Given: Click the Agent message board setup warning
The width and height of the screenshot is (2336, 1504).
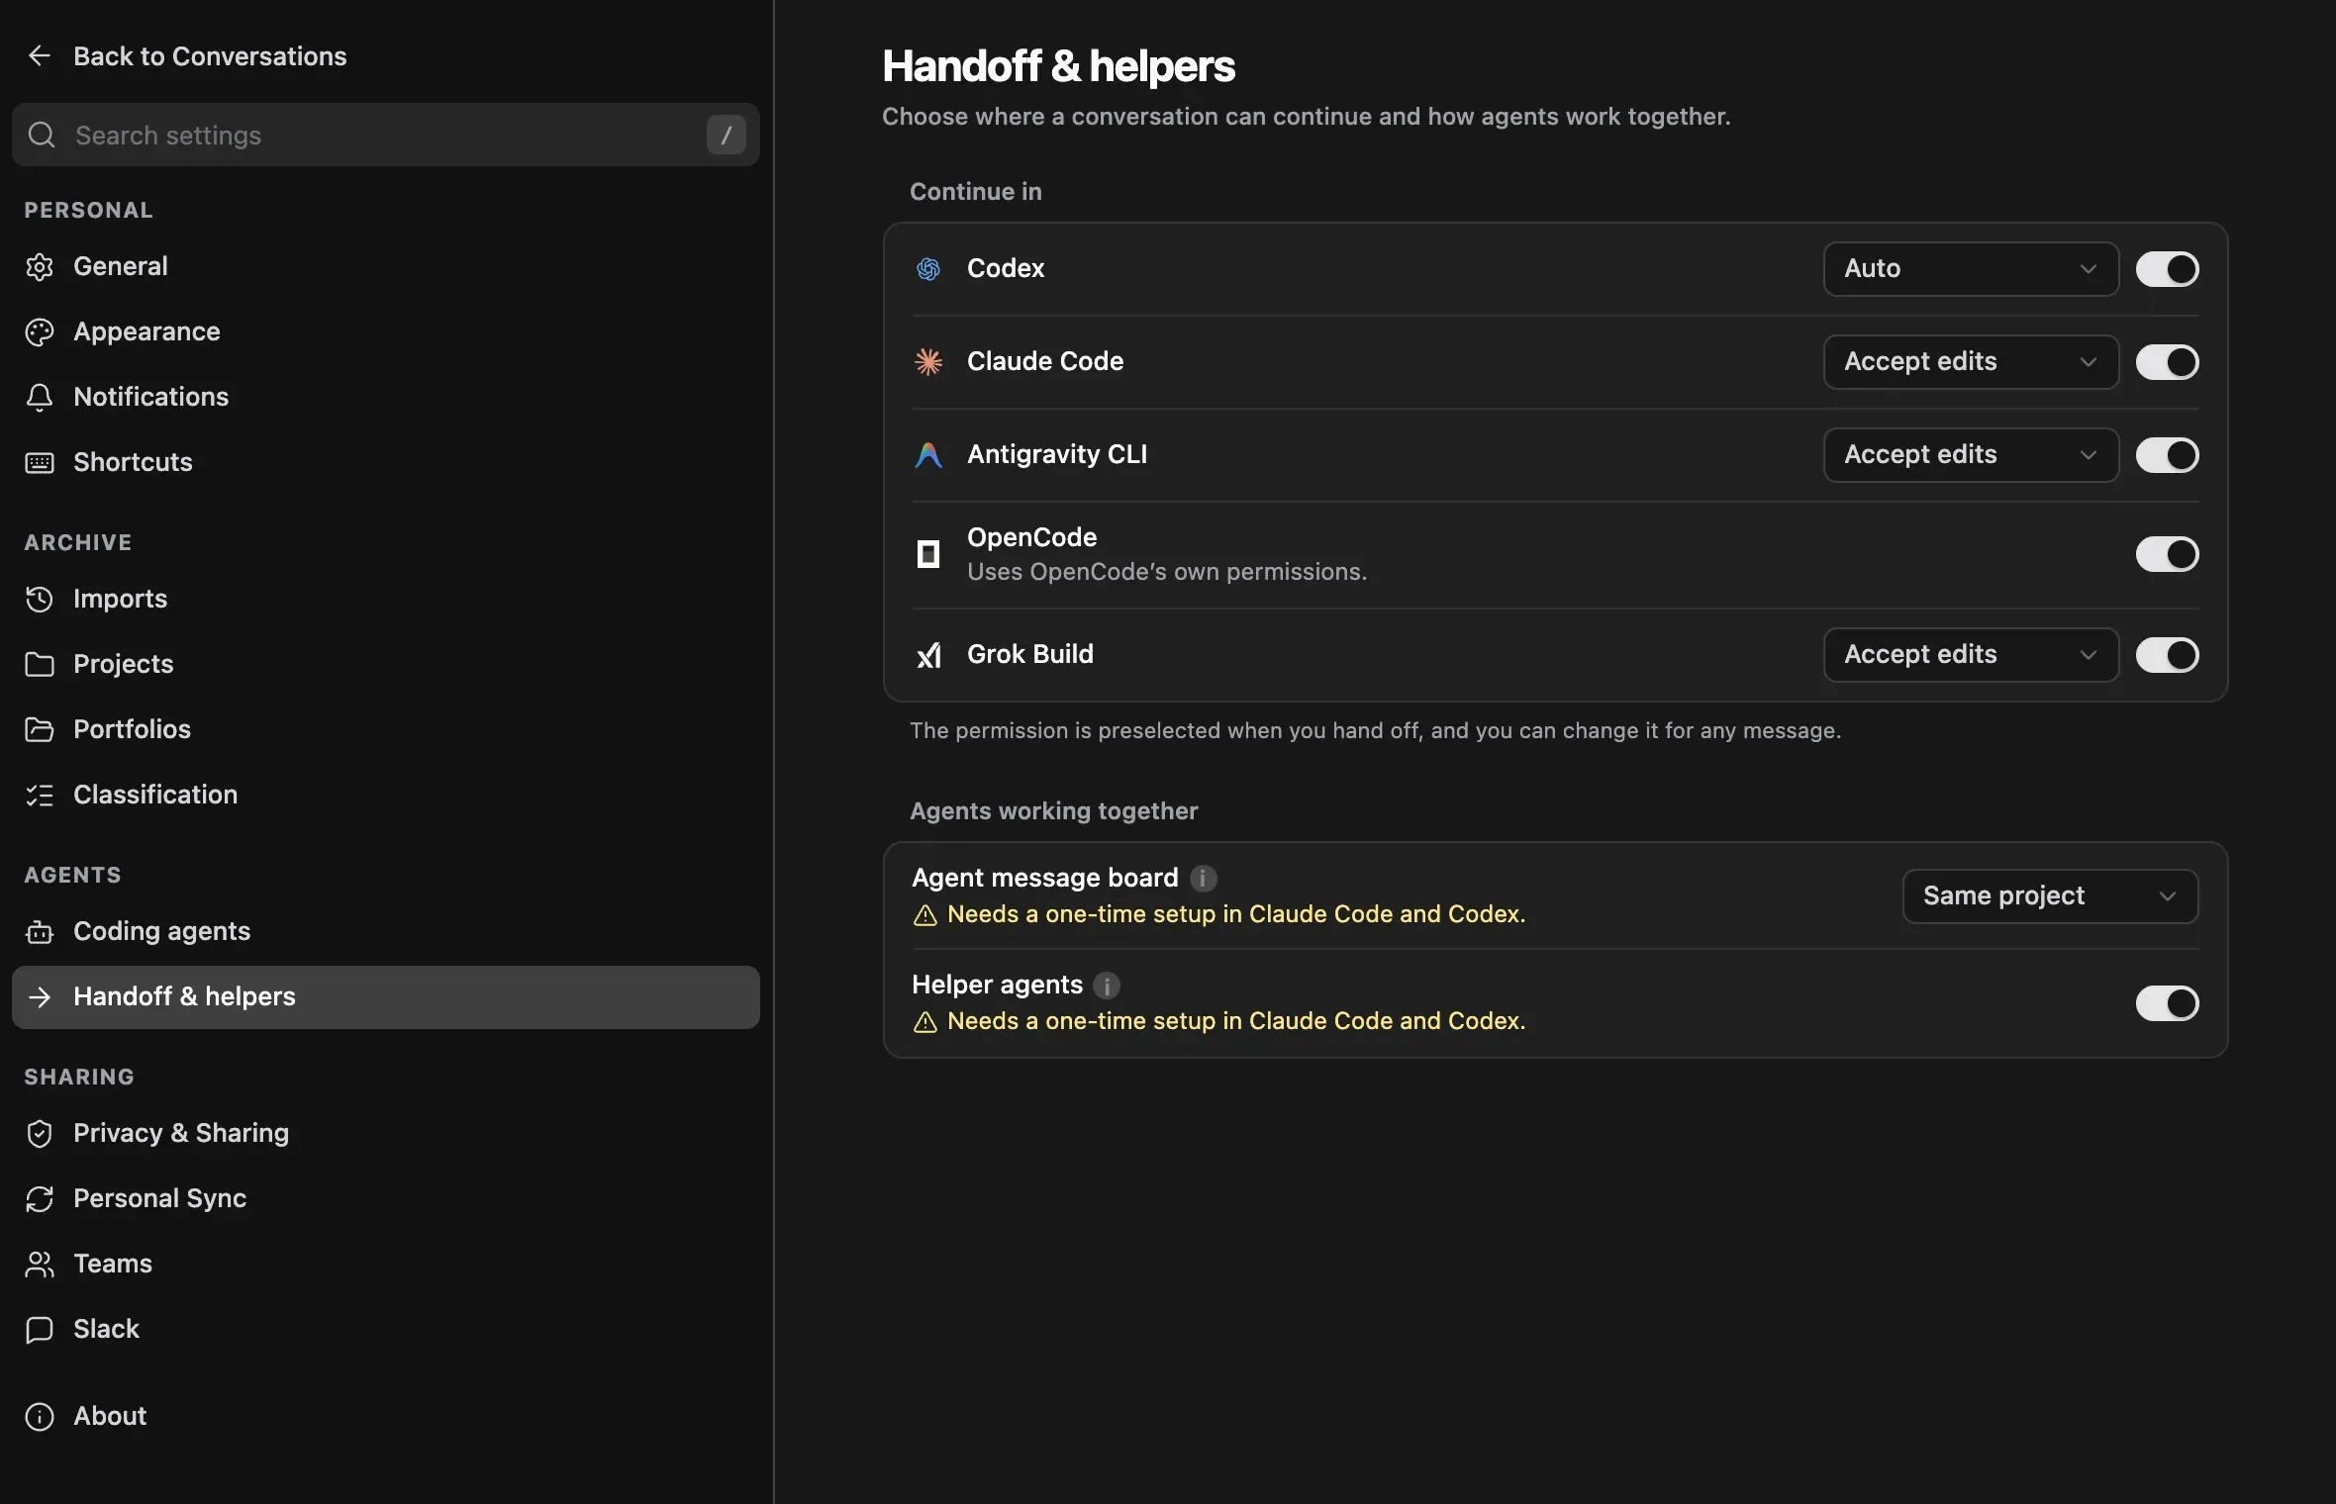Looking at the screenshot, I should click(x=1218, y=913).
